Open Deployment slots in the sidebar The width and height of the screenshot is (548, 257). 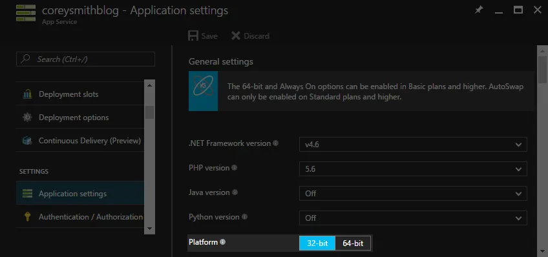(80, 94)
